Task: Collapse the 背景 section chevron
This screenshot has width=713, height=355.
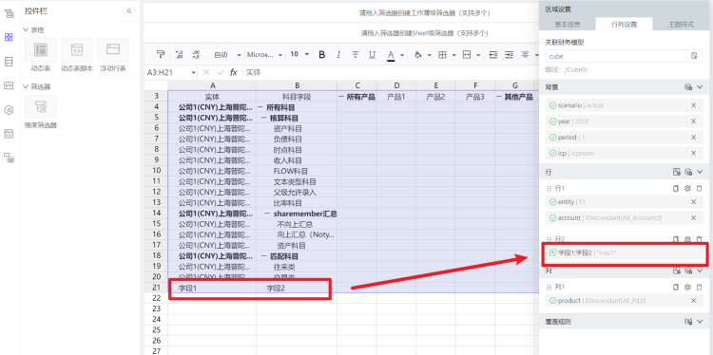Action: (701, 86)
